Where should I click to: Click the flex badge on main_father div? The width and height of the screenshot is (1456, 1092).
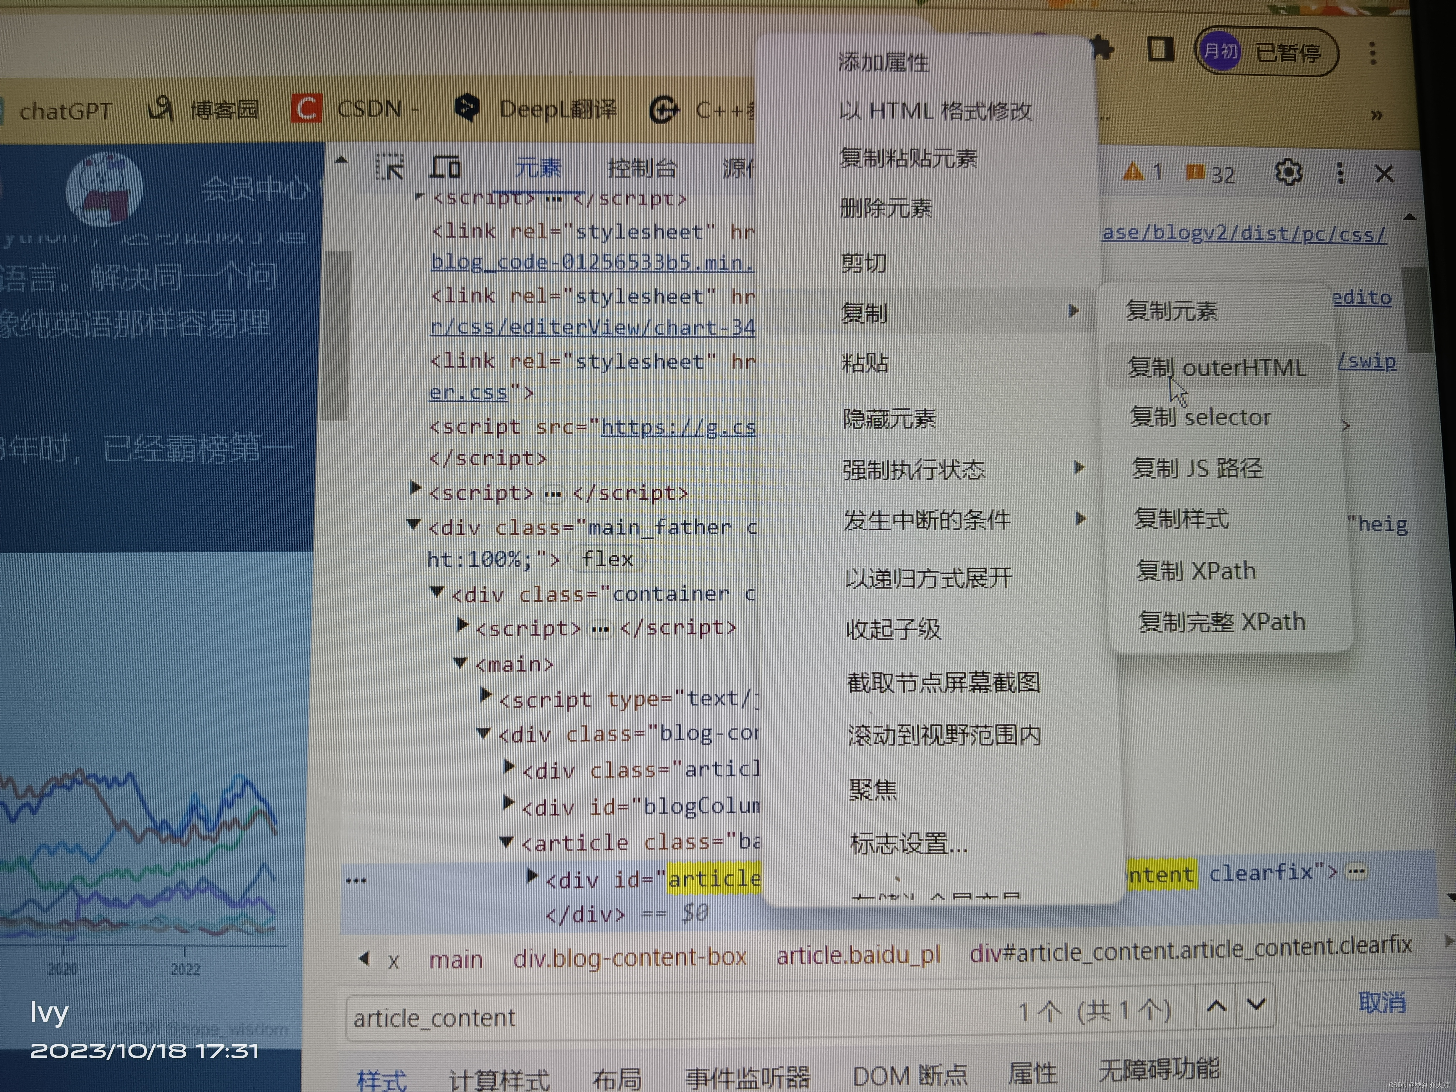[x=607, y=559]
